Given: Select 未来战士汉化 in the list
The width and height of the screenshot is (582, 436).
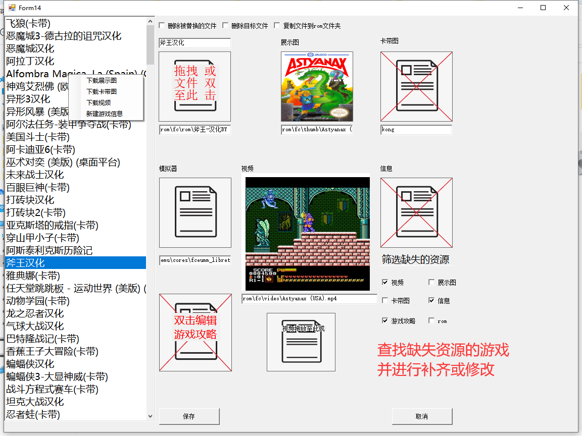Looking at the screenshot, I should 75,175.
